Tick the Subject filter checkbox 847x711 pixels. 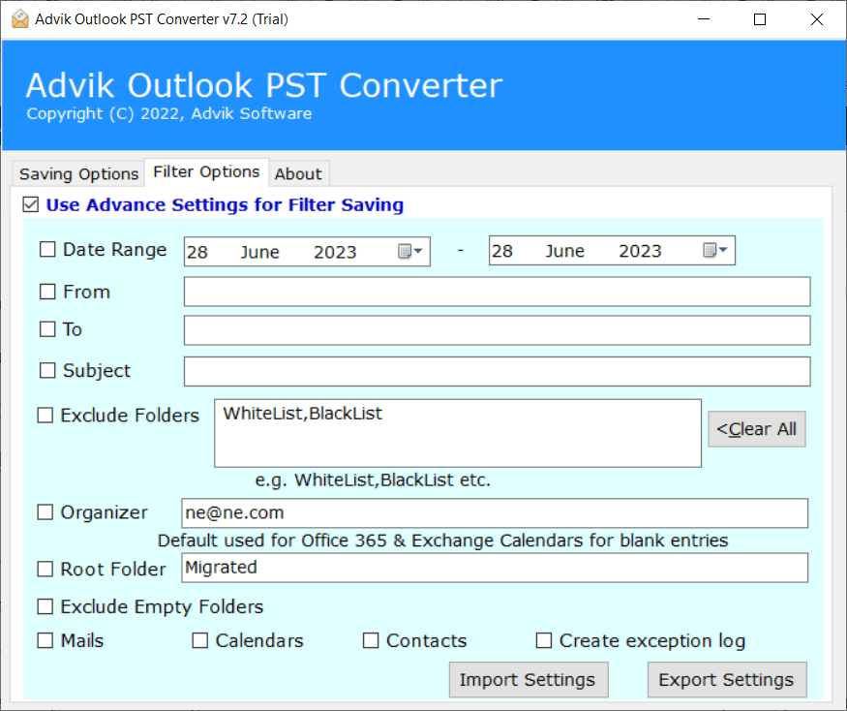point(47,370)
